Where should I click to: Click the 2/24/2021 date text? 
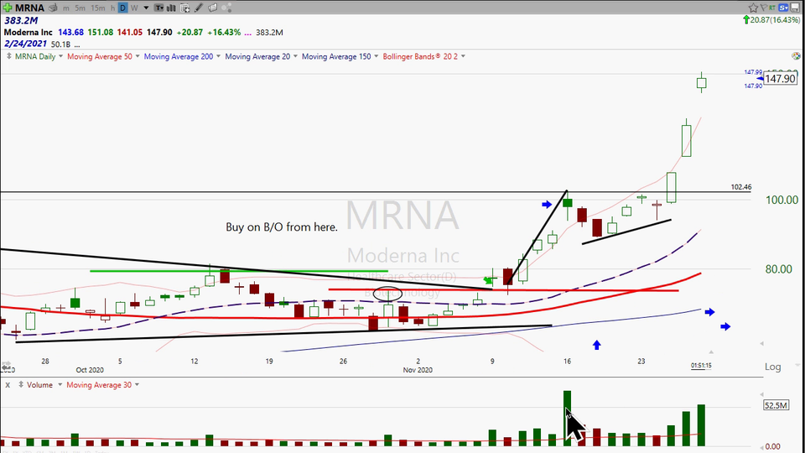(25, 44)
